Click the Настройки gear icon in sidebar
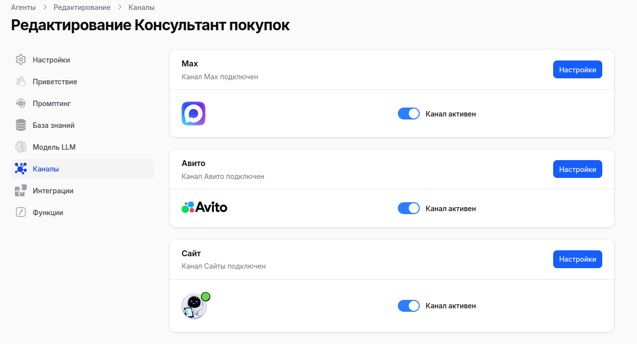The image size is (637, 344). coord(21,60)
